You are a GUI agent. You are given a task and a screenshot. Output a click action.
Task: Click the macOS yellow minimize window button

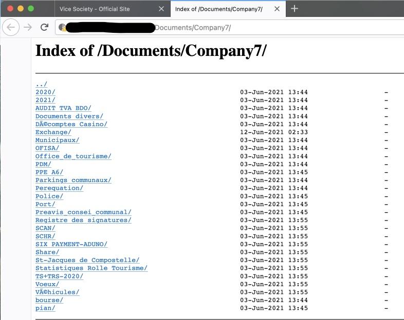tap(21, 9)
